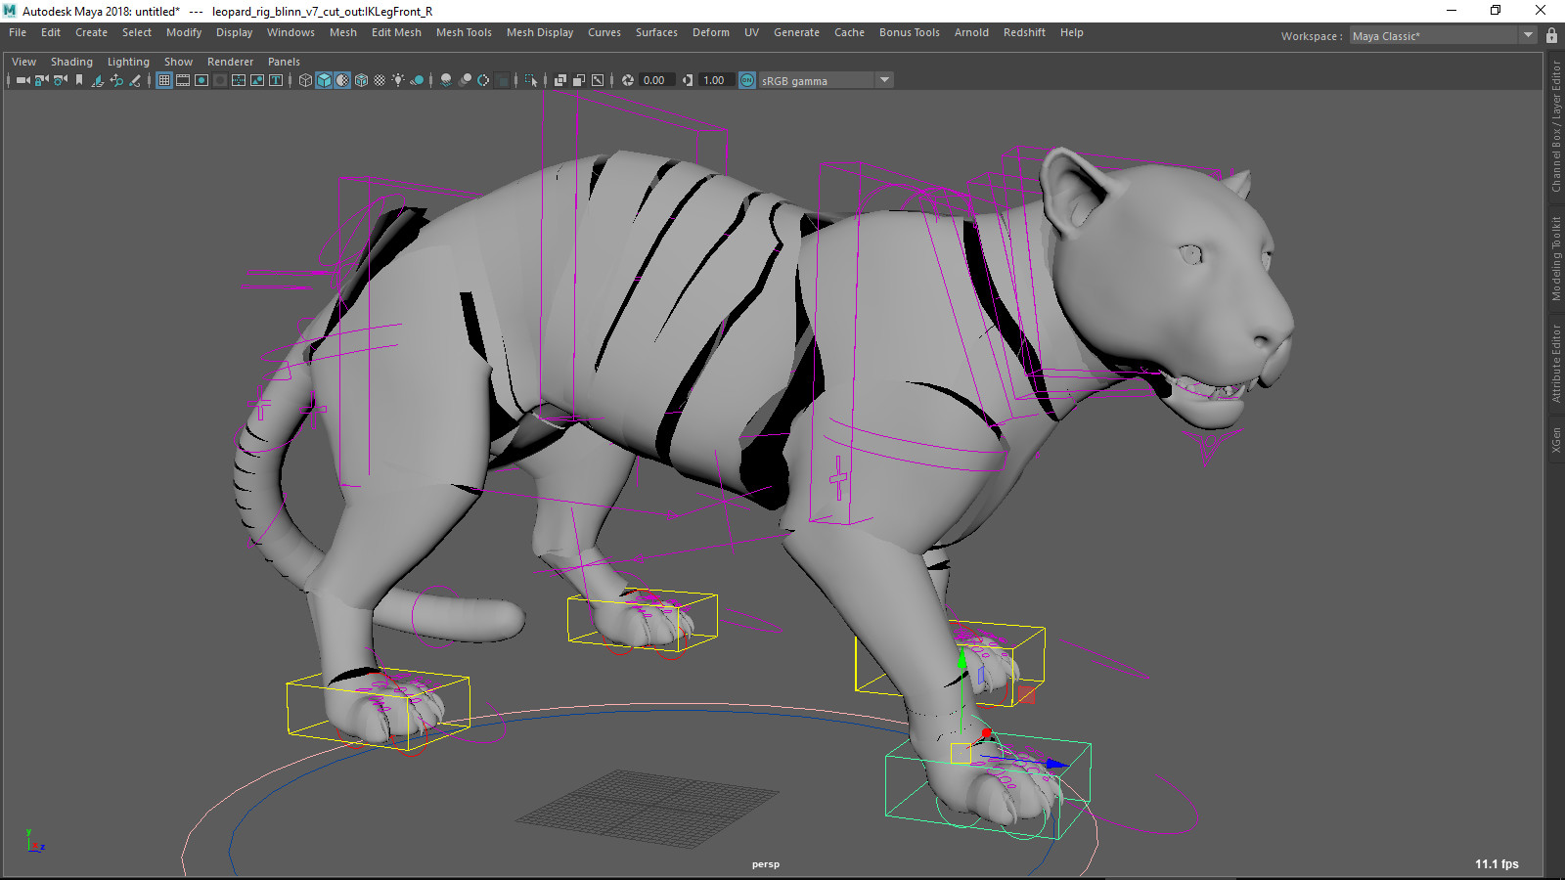Toggle shadows display icon in viewport toolbar
This screenshot has height=880, width=1565.
point(446,80)
